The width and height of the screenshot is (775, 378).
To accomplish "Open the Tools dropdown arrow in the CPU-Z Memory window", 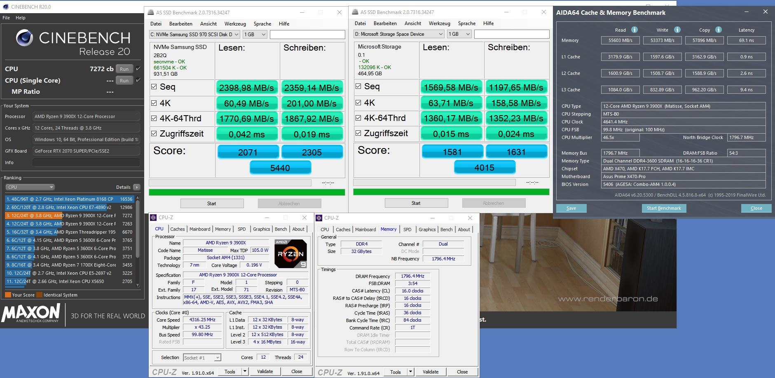I will [410, 372].
